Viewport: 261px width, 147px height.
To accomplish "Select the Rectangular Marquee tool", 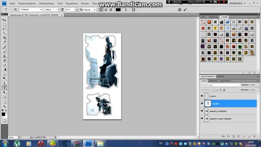I will point(4,24).
